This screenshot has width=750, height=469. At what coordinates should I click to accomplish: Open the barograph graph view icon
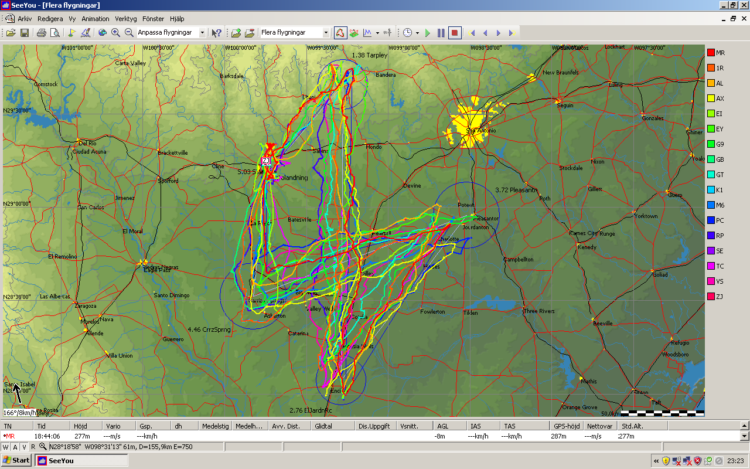coord(368,33)
